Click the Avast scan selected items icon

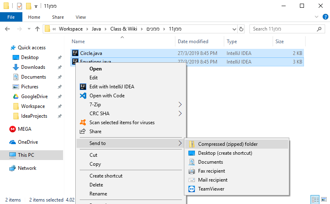pyautogui.click(x=83, y=123)
